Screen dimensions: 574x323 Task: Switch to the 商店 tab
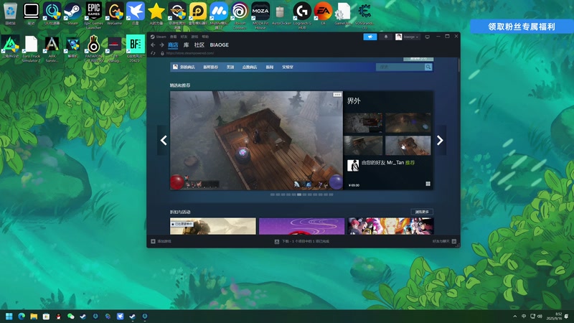[173, 45]
